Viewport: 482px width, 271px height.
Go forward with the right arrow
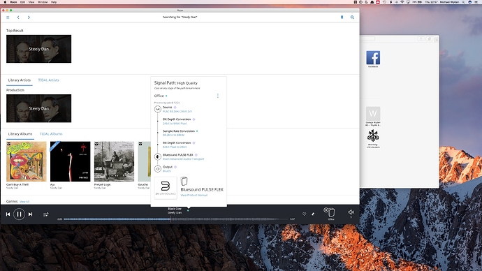pos(29,17)
